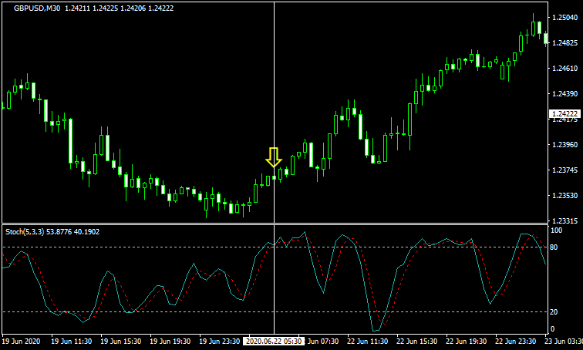Click the 1.23315 price scale value
The width and height of the screenshot is (583, 350).
coord(564,221)
